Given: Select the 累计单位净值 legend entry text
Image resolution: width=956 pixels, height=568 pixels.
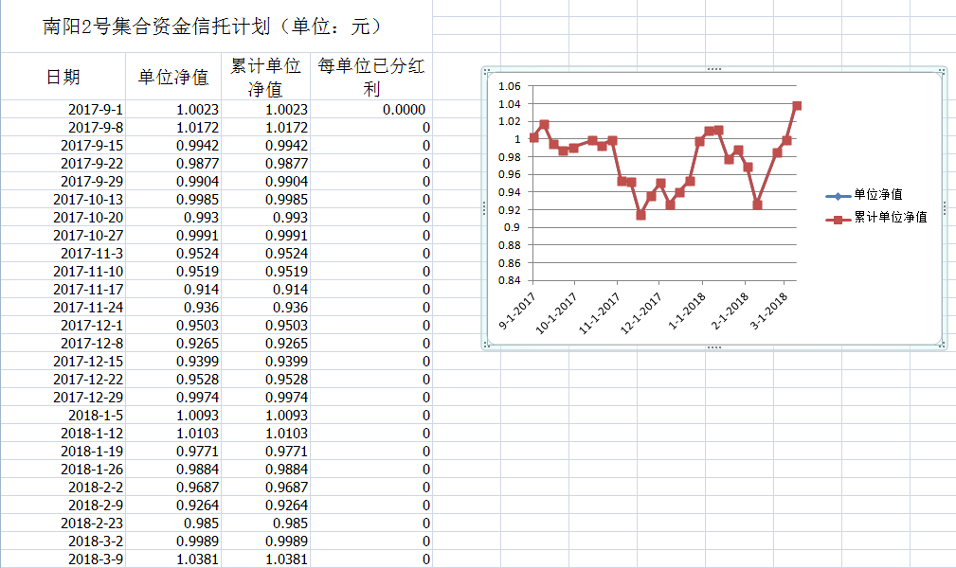Looking at the screenshot, I should (890, 218).
